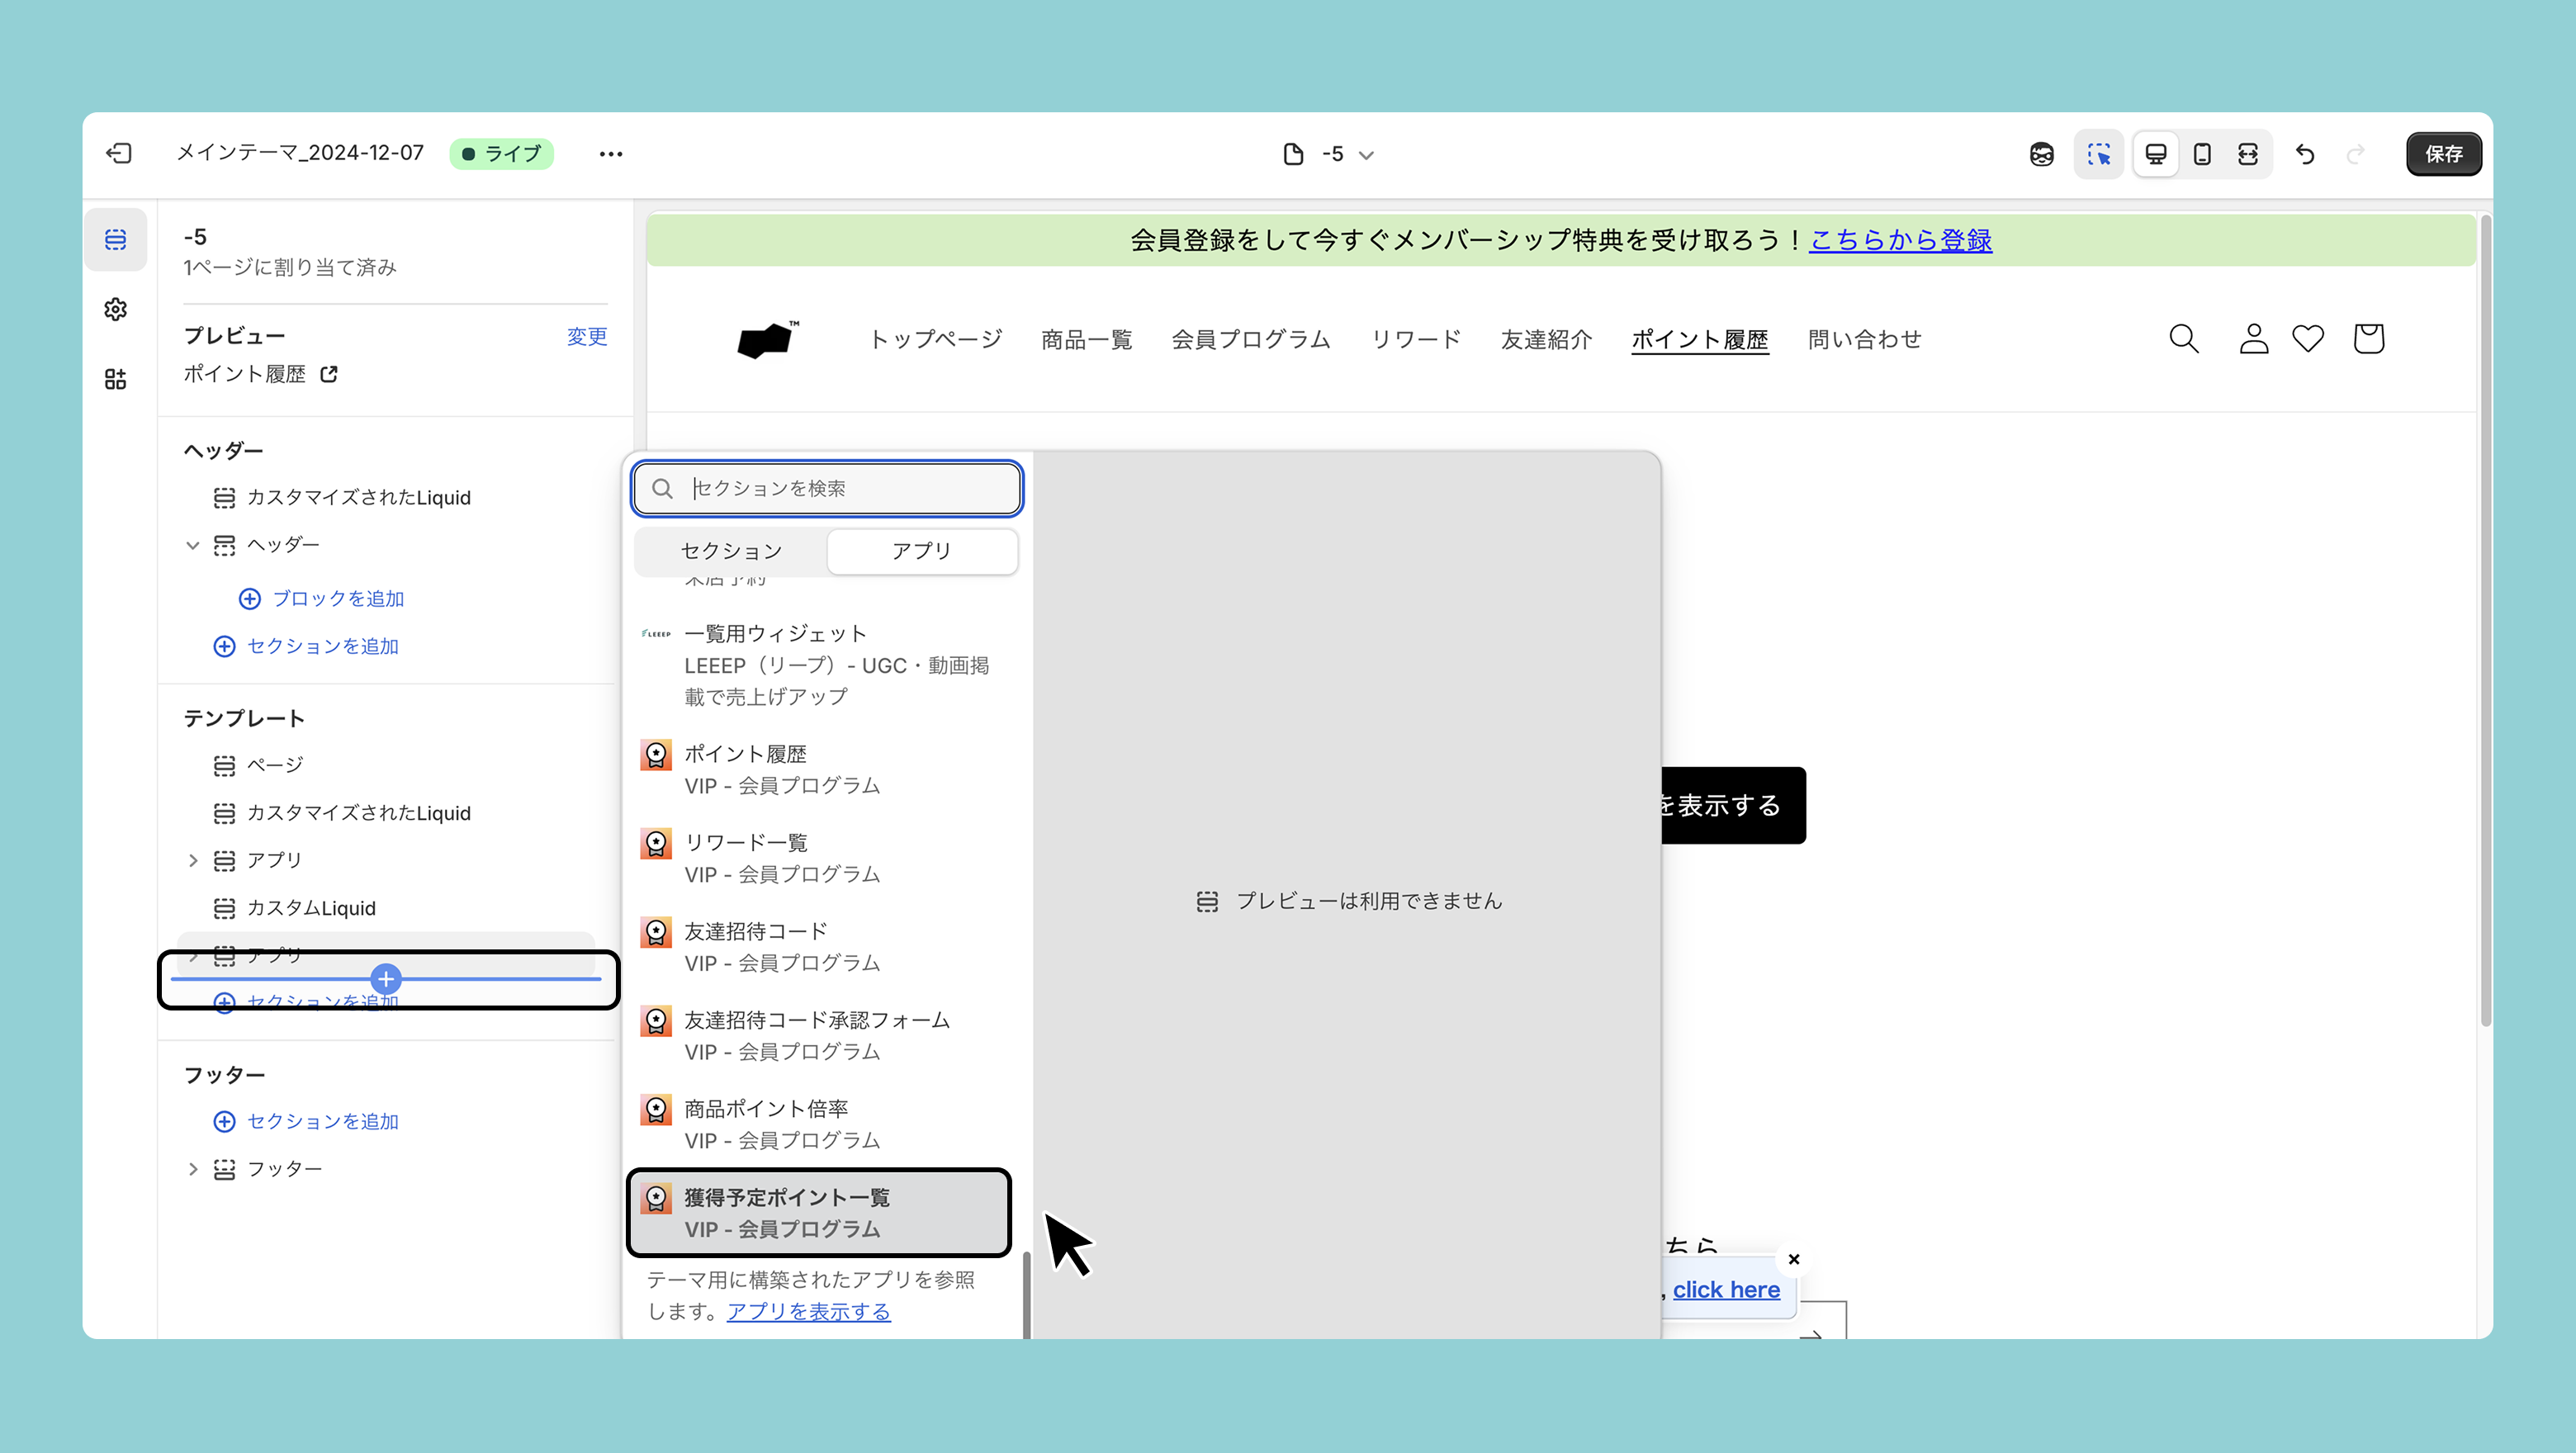Click the shopping cart icon in preview
Viewport: 2576px width, 1453px height.
(x=2368, y=339)
